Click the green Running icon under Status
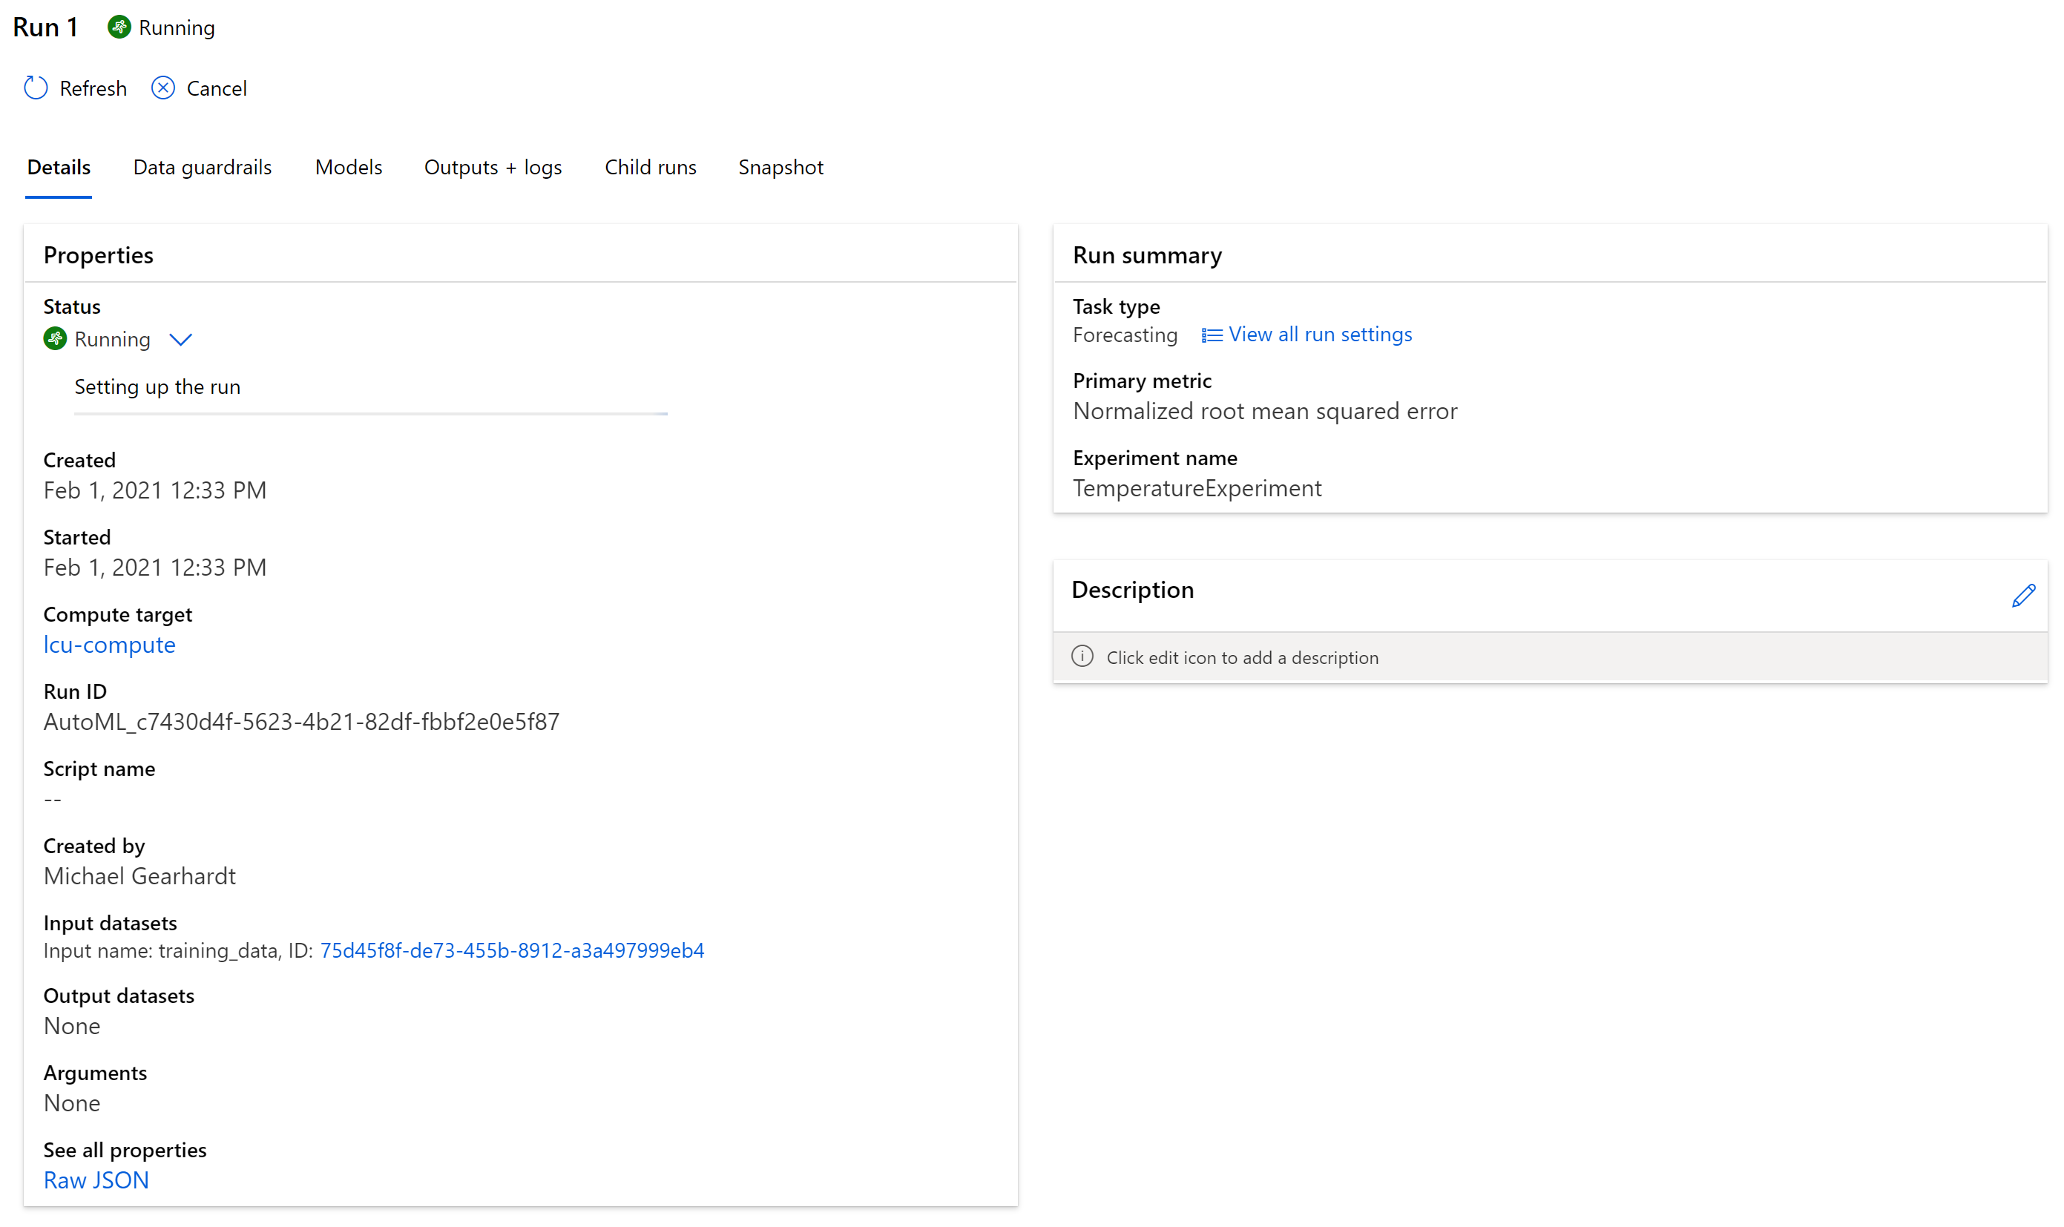Screen dimensions: 2064x1227 click(55, 339)
